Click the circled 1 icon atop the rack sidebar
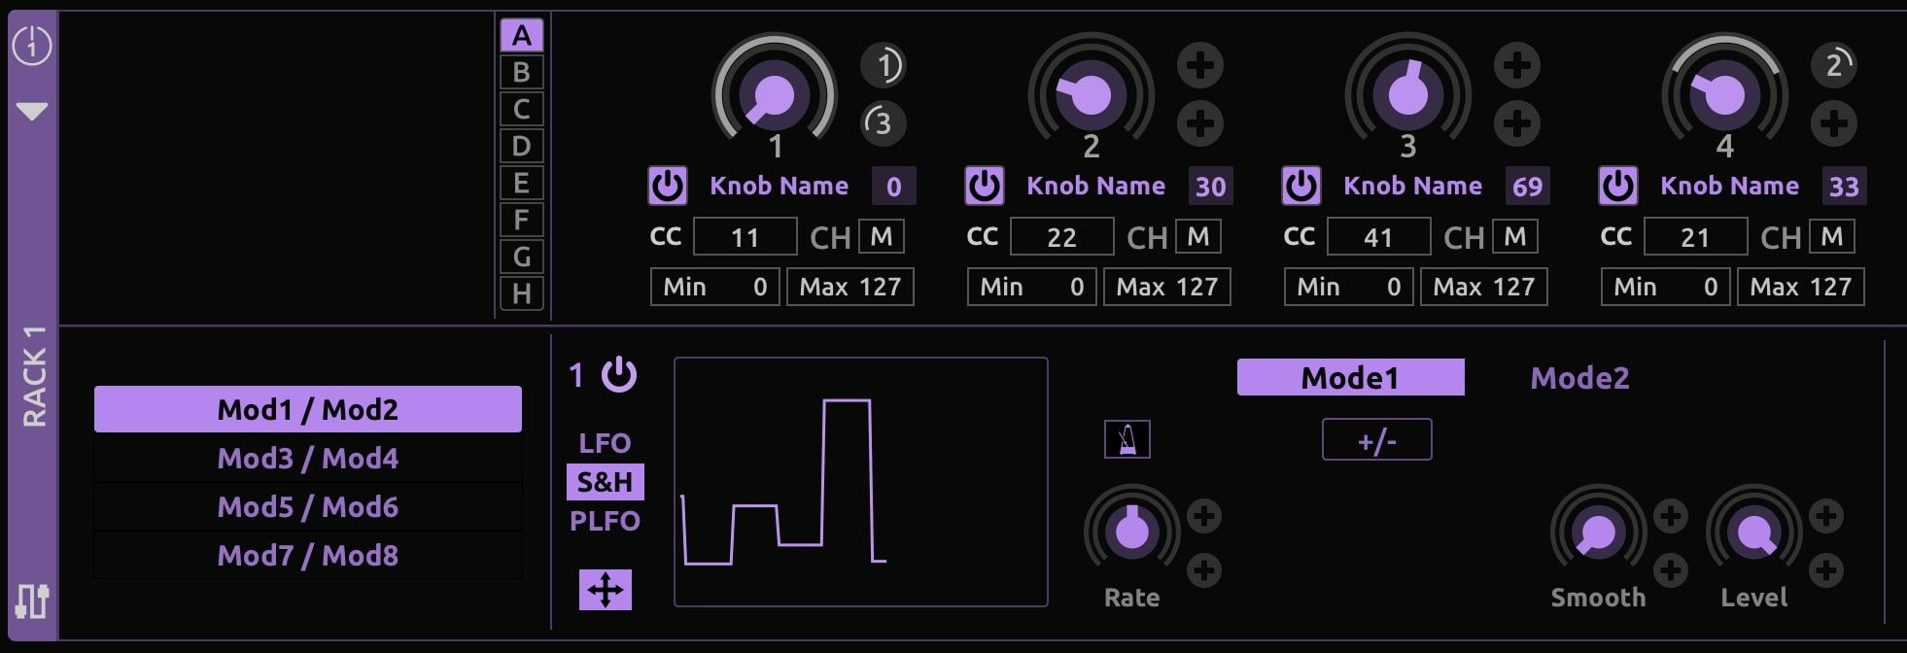This screenshot has width=1907, height=653. click(31, 46)
